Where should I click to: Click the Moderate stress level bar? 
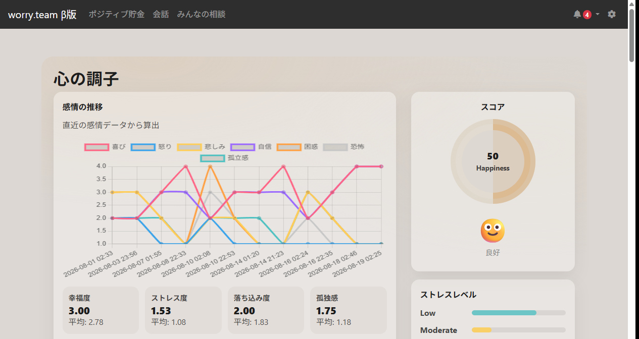519,330
